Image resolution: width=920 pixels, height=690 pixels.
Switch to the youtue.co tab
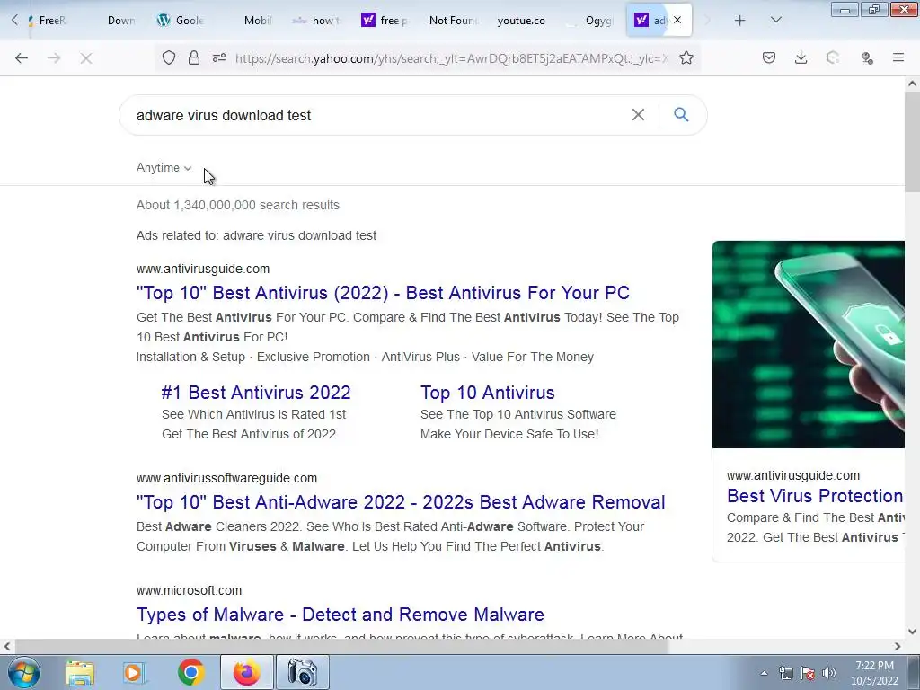click(x=521, y=21)
